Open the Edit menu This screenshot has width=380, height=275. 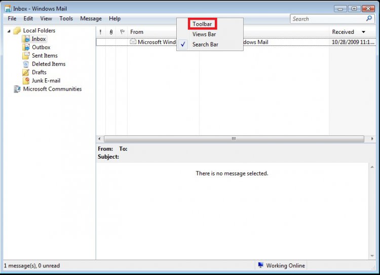[28, 19]
